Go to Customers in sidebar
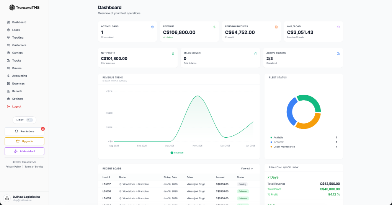The image size is (392, 205). 19,45
